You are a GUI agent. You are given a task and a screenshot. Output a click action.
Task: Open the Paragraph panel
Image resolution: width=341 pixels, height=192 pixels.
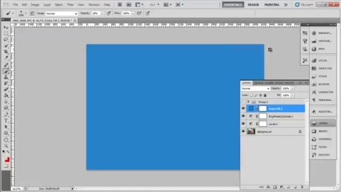pyautogui.click(x=322, y=100)
